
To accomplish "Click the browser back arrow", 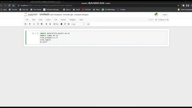I will tap(1, 5).
